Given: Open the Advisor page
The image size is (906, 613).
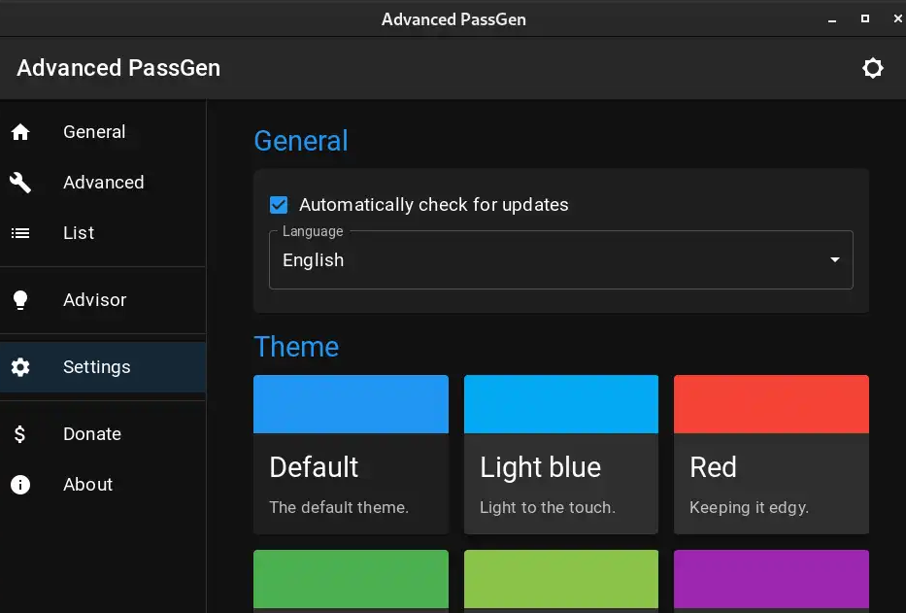Looking at the screenshot, I should 103,300.
